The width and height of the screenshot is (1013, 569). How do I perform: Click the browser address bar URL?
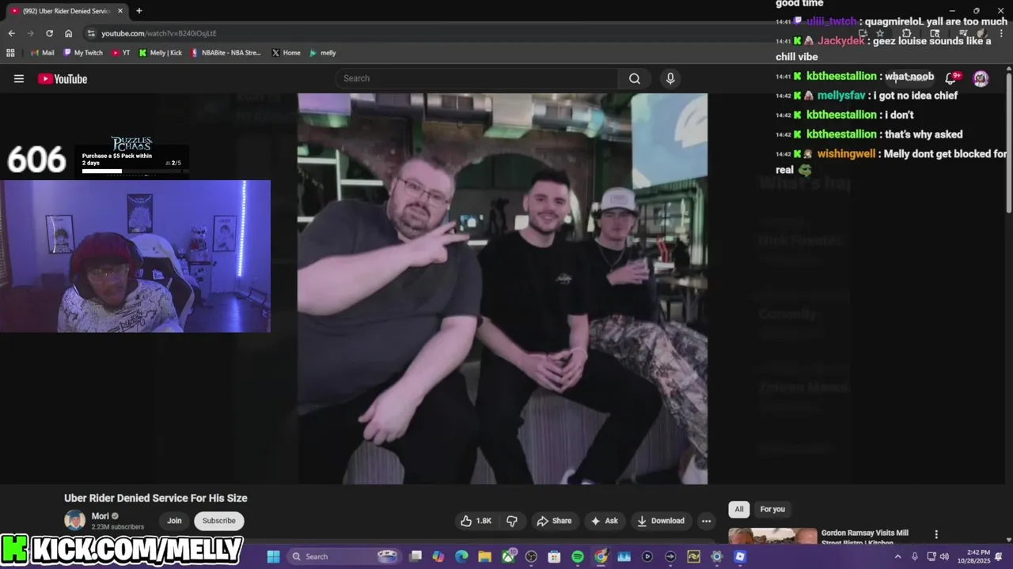pos(159,33)
